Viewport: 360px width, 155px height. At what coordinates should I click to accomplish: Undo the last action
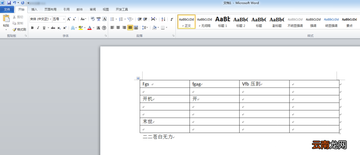click(14, 3)
